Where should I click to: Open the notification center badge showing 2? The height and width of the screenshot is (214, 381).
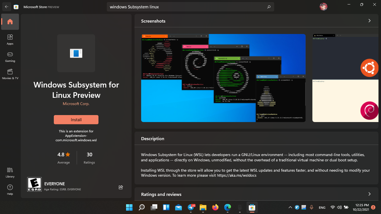373,207
